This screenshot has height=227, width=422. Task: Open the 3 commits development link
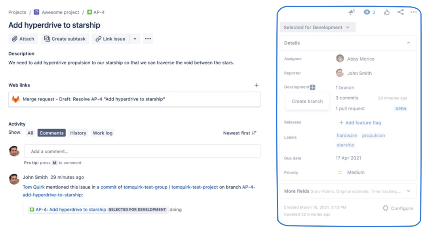pos(347,98)
